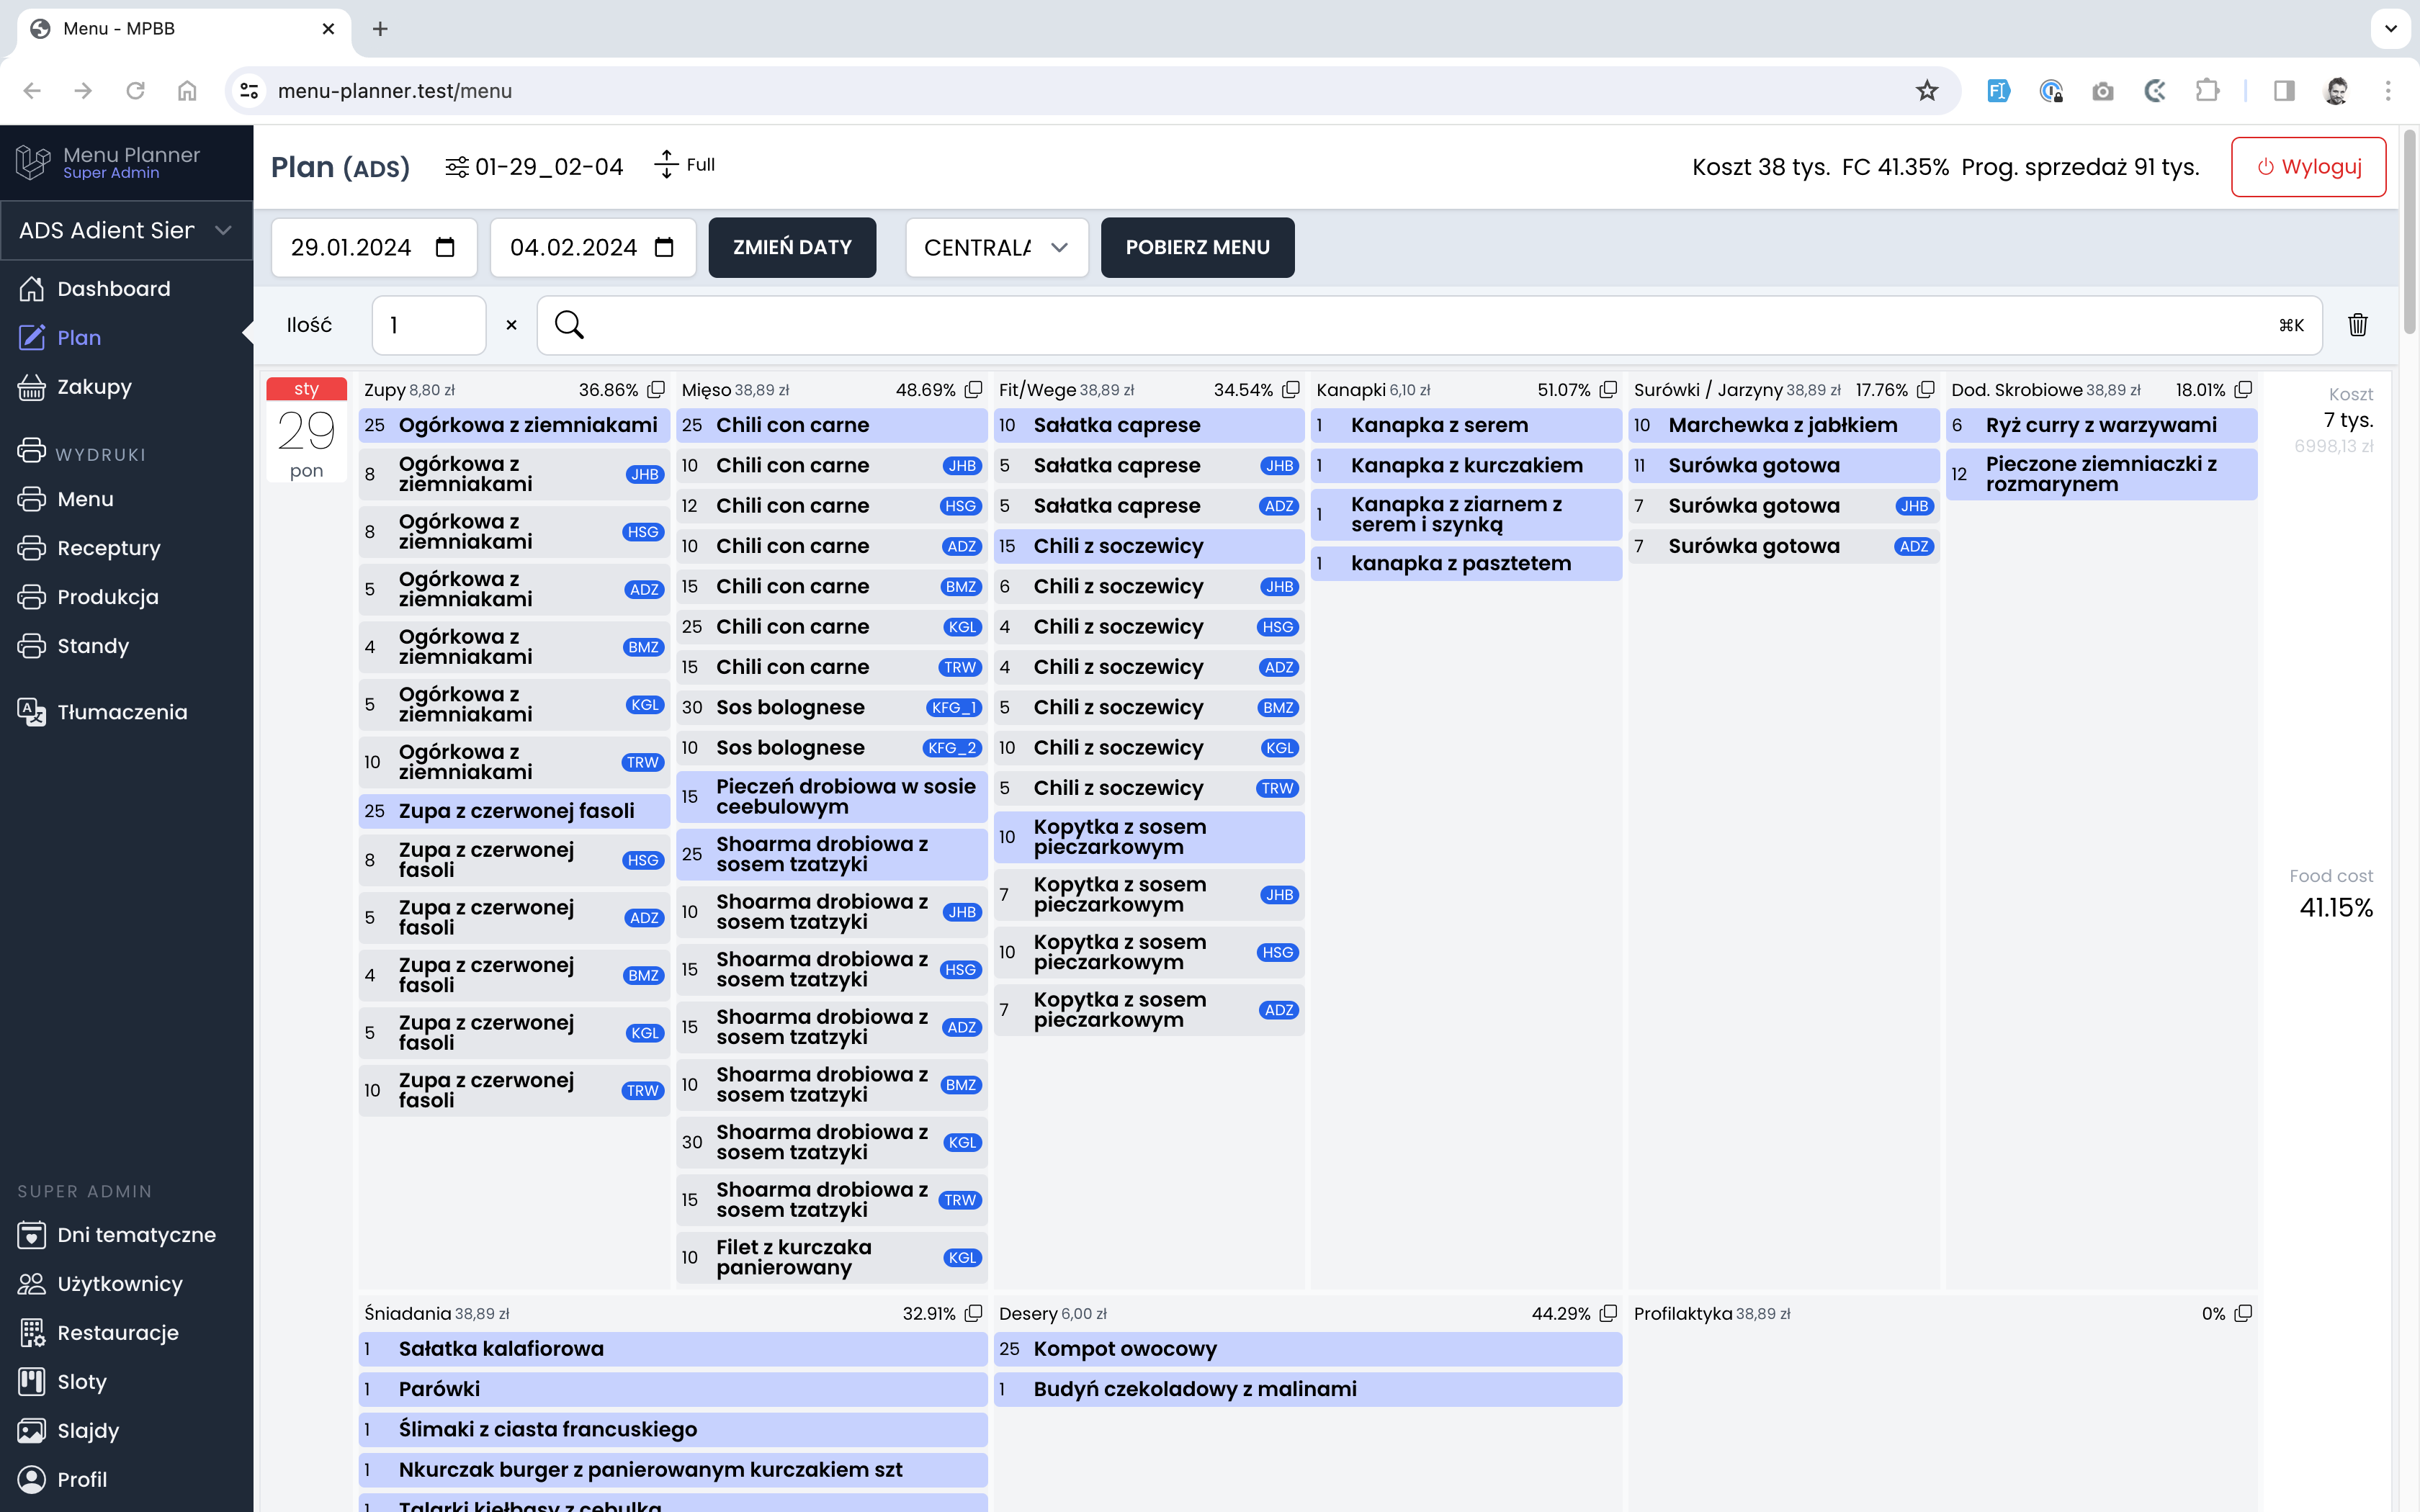The width and height of the screenshot is (2420, 1512).
Task: Toggle browser side panel icon
Action: [x=2284, y=91]
